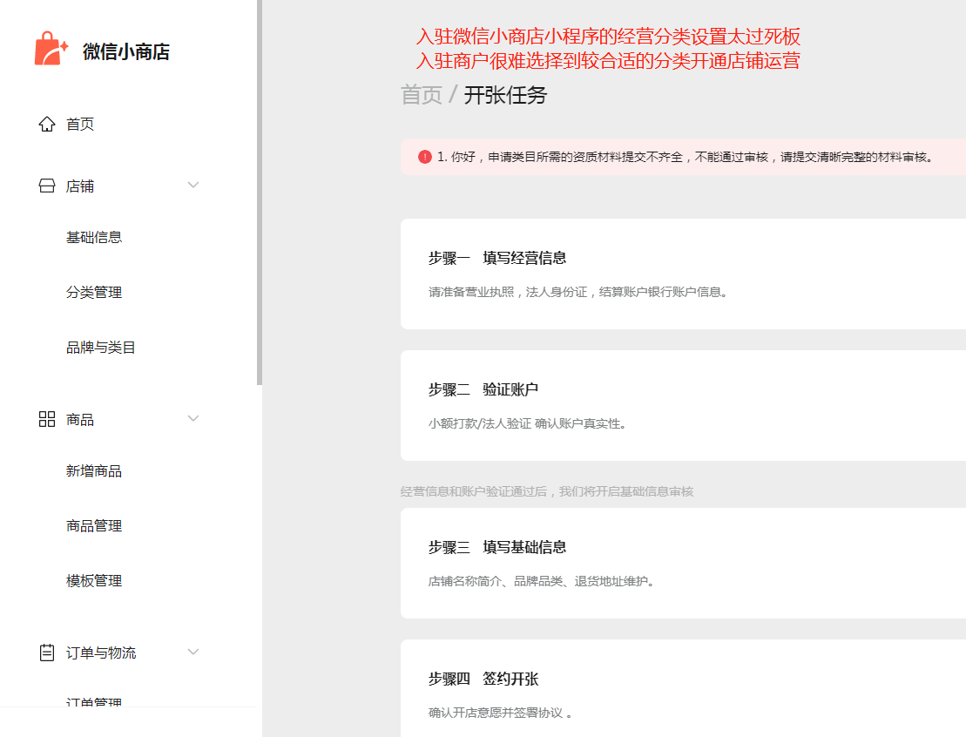Click the 经营信息和账户验证通过后 note
The image size is (966, 737).
(x=547, y=491)
